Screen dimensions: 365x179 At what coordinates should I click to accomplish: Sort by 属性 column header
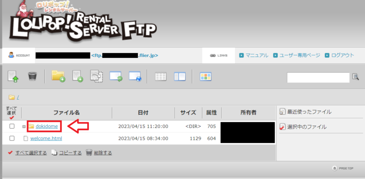(211, 113)
